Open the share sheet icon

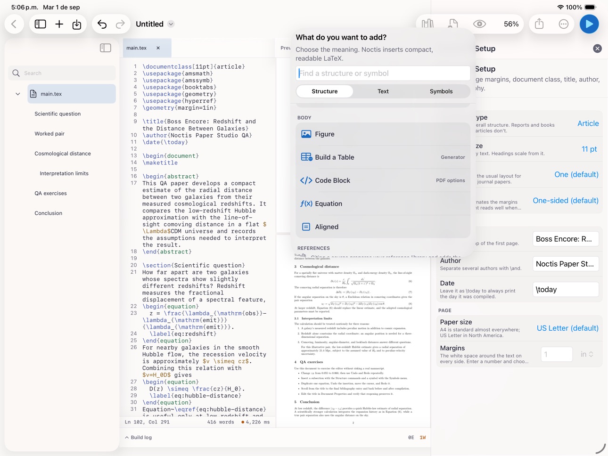[539, 24]
